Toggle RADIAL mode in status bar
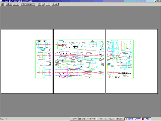 120,119
